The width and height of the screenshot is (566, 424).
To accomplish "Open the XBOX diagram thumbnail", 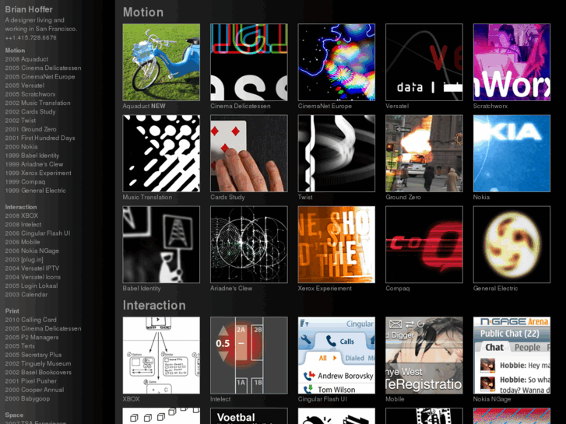I will tap(161, 356).
